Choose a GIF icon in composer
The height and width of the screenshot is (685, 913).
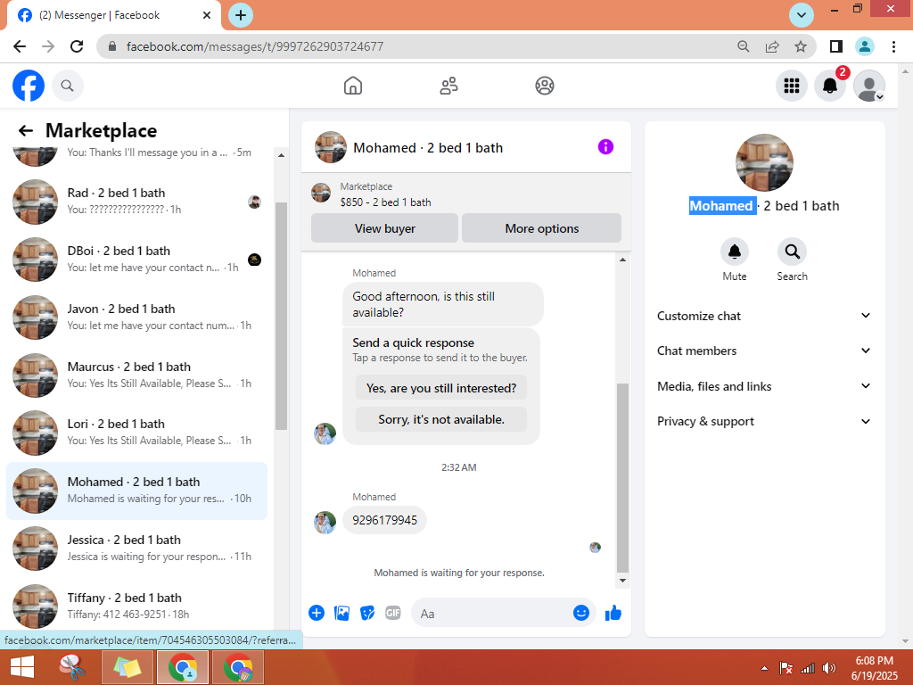pyautogui.click(x=393, y=613)
